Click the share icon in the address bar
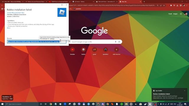189x106 pixels. click(x=161, y=5)
